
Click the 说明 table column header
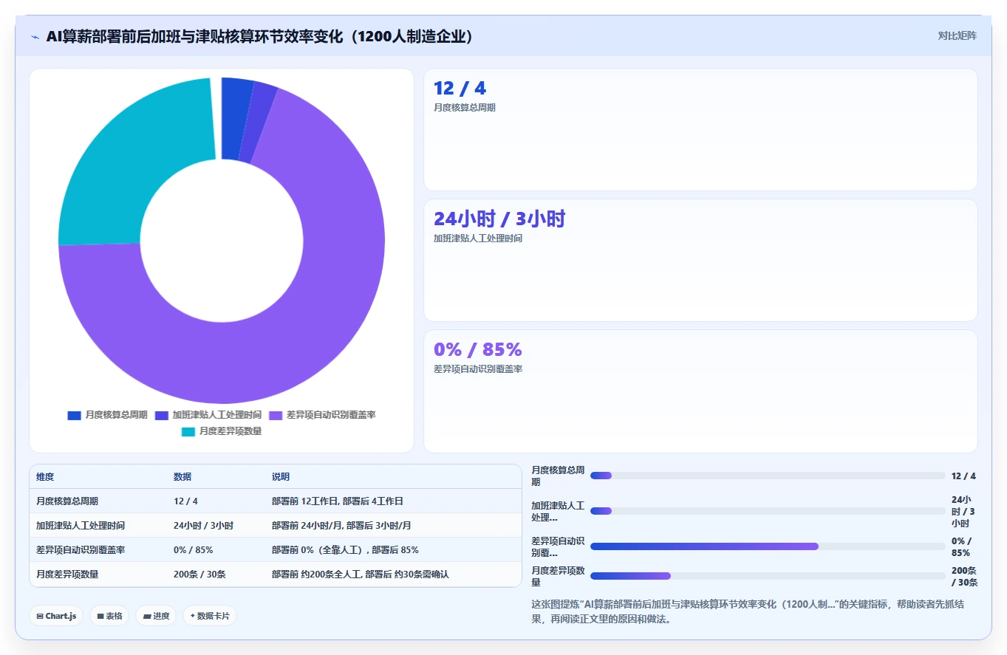pos(281,477)
